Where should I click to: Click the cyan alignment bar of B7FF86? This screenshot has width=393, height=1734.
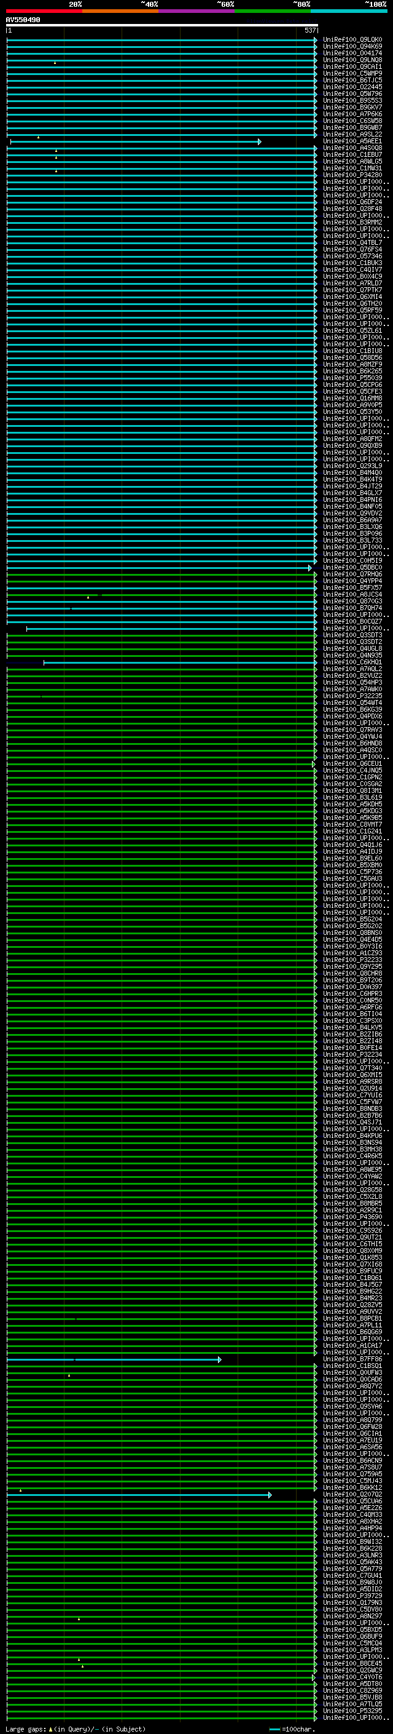tap(114, 1360)
